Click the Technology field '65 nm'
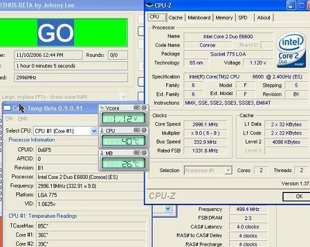The height and width of the screenshot is (247, 310). 196,63
